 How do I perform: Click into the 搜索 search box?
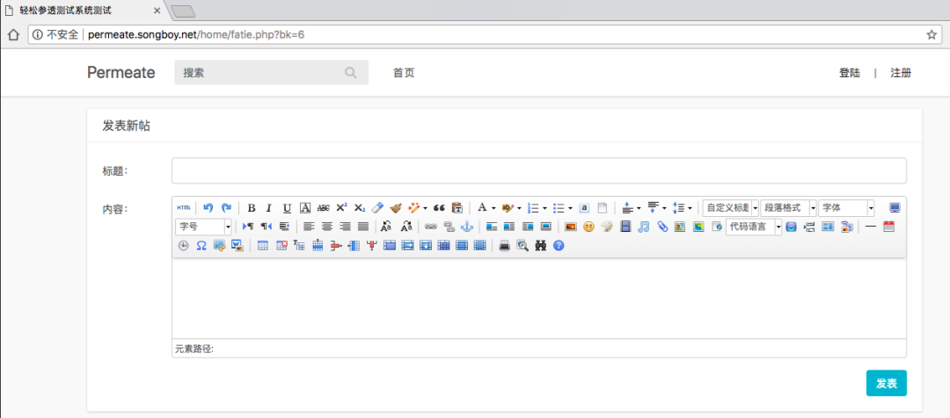point(272,73)
